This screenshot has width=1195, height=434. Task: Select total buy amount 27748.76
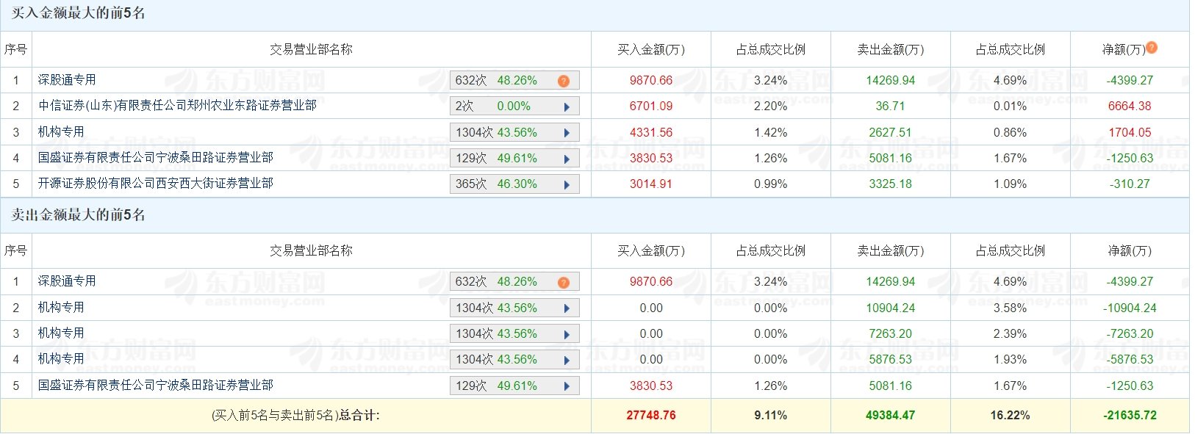point(651,416)
